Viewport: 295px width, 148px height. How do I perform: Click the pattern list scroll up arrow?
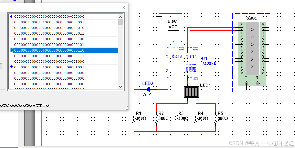click(120, 17)
